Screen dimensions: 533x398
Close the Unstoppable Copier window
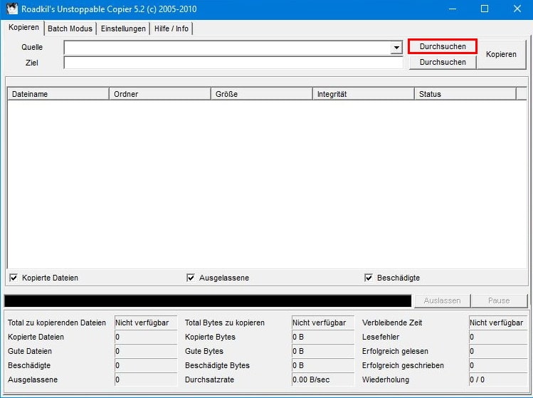click(517, 9)
